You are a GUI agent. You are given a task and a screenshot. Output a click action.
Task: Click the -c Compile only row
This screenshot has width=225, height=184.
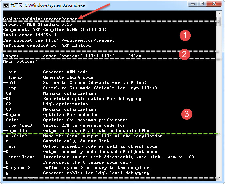pos(56,141)
